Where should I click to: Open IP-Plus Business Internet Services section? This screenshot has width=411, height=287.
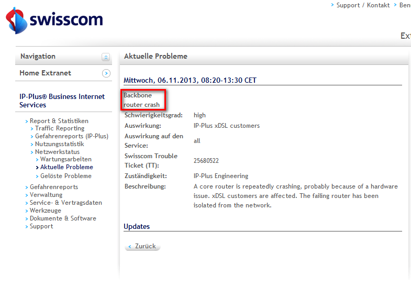(62, 101)
